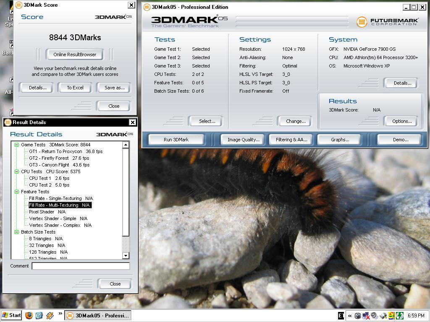Viewport: 430px width, 322px height.
Task: Open the network connection tray icon with red X
Action: 366,316
